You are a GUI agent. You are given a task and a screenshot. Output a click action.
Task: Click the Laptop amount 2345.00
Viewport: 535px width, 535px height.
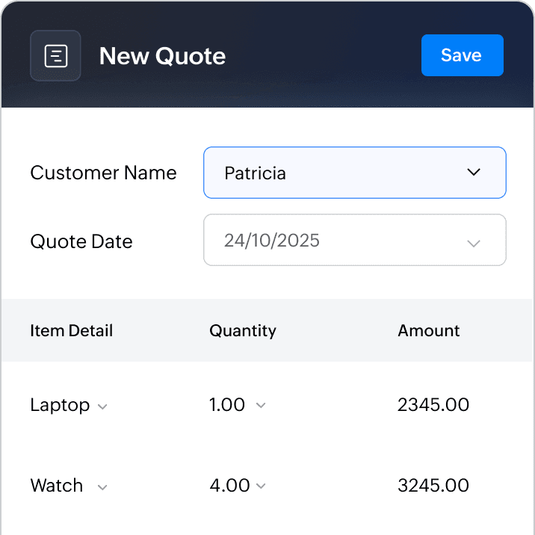click(x=433, y=405)
